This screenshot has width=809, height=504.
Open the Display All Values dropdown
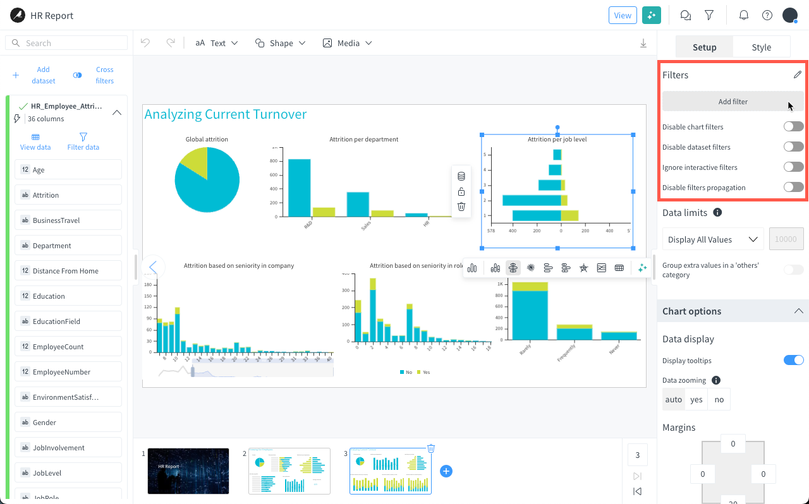(712, 239)
